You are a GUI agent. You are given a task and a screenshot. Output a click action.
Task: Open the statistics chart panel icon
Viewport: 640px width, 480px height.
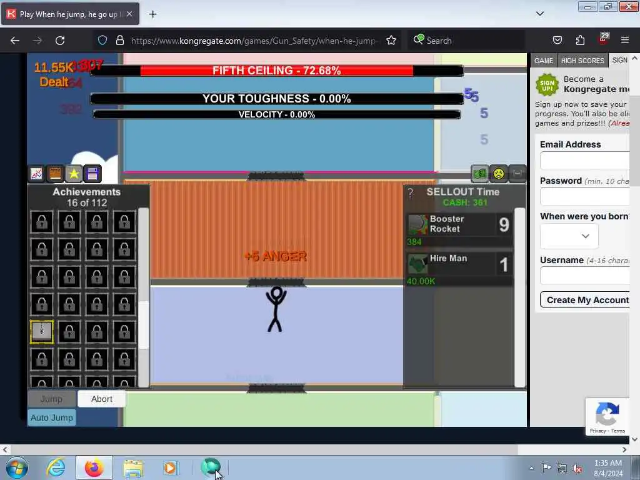click(36, 174)
